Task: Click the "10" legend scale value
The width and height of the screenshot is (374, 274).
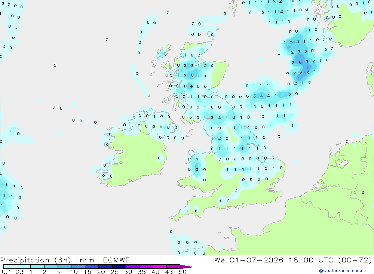Action: pos(74,272)
